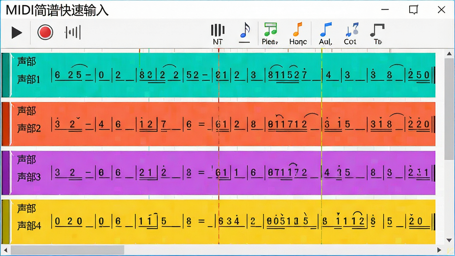This screenshot has width=455, height=256.
Task: Click the teal color strip of 声部1
Action: coord(5,75)
